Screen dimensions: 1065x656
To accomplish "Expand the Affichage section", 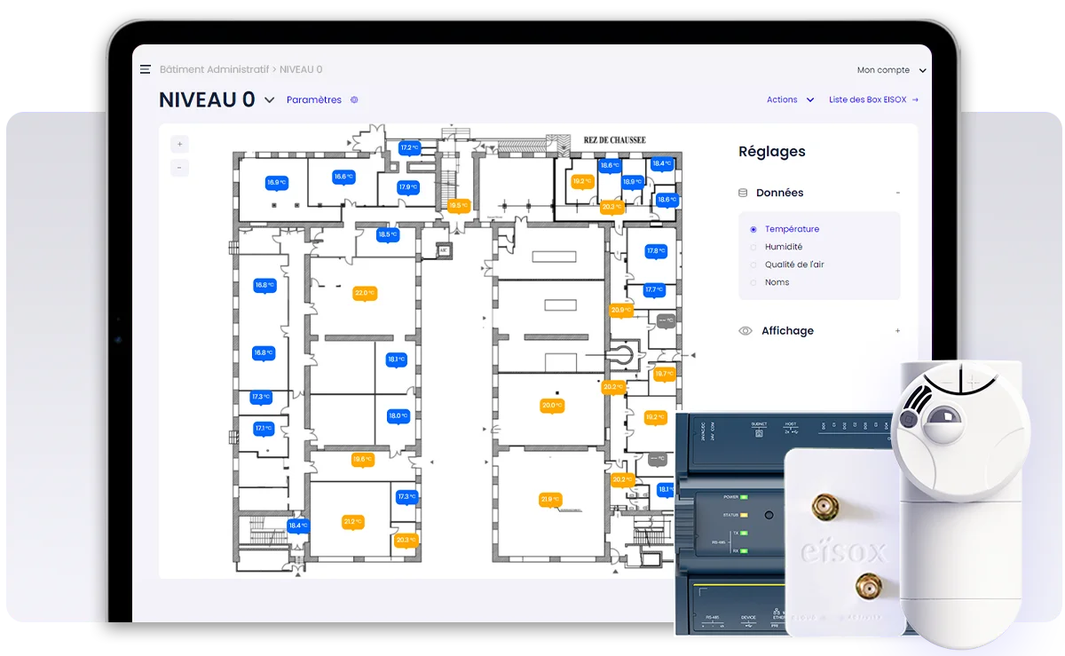I will [x=897, y=331].
